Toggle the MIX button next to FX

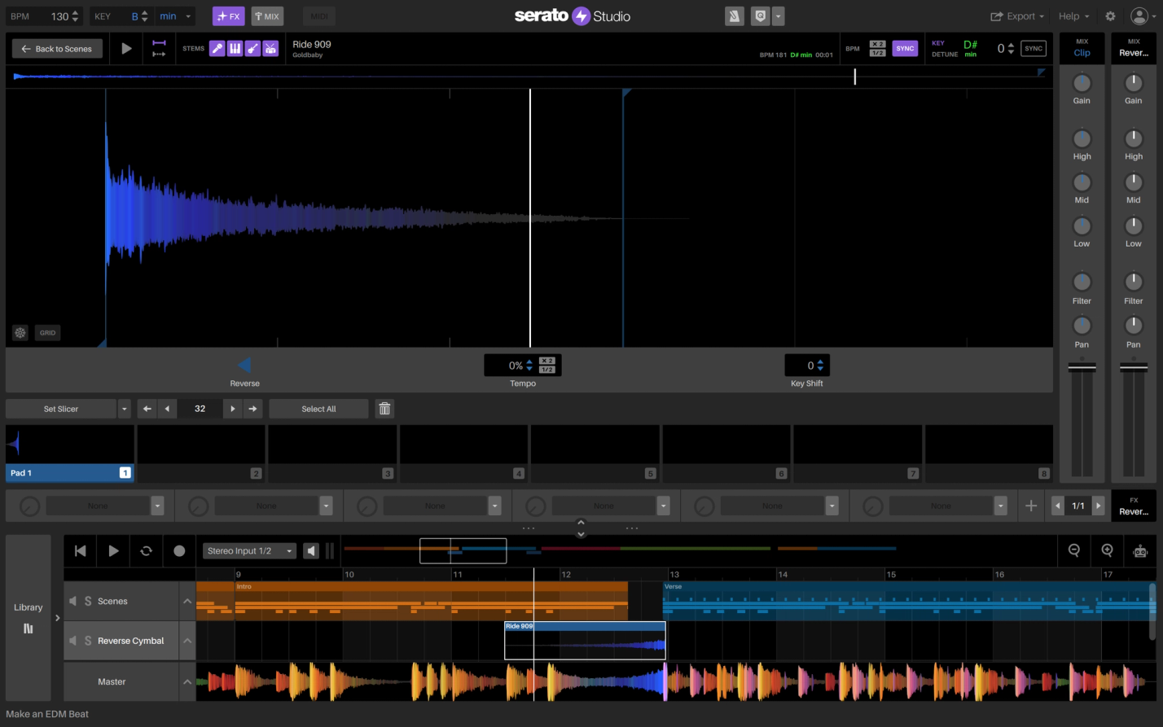[x=267, y=15]
